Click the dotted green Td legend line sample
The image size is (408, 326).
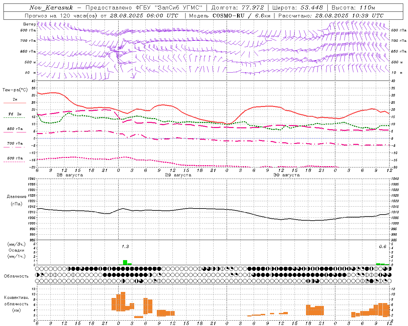(x=14, y=117)
